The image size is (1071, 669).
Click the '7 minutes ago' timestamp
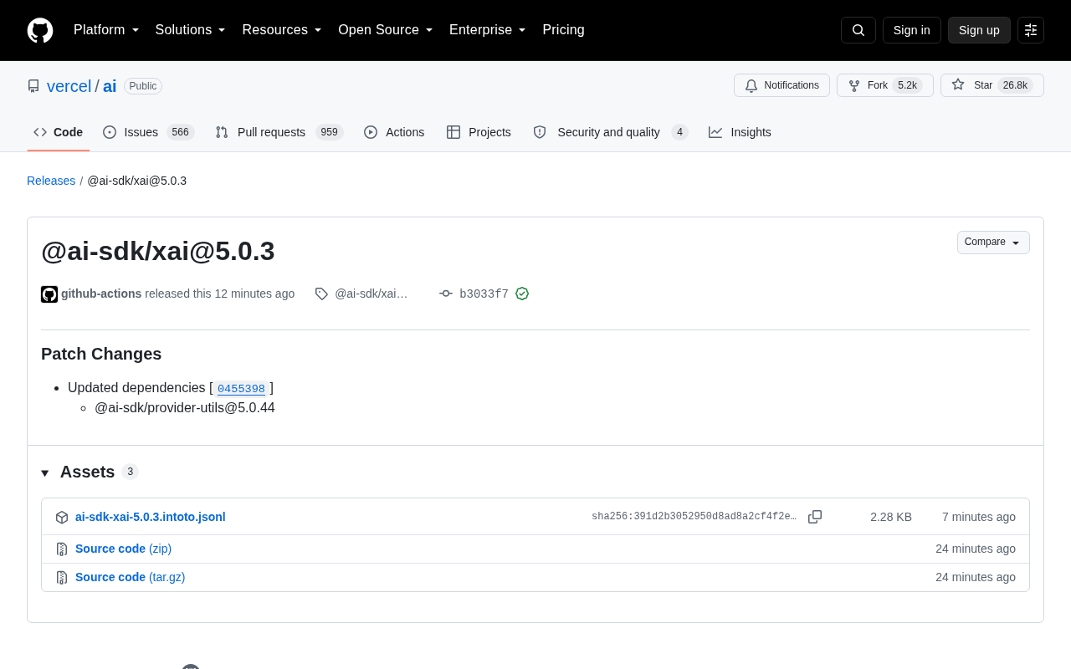979,517
